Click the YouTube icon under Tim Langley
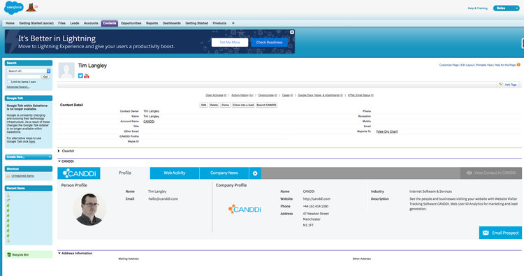Screen dimensions: 524x276 87,76
